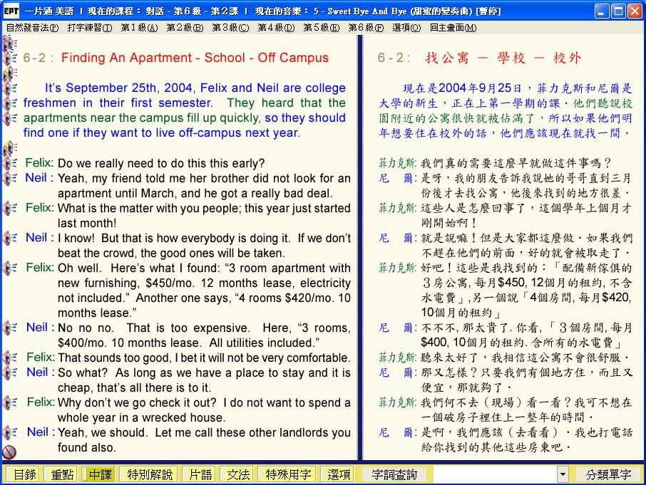Click the red stop icon at bottom left
Image resolution: width=646 pixels, height=485 pixels.
(9, 452)
